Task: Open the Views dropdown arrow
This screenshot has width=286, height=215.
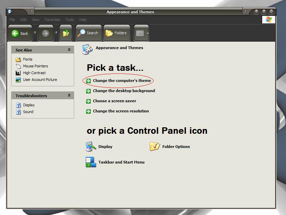Action: [148, 33]
